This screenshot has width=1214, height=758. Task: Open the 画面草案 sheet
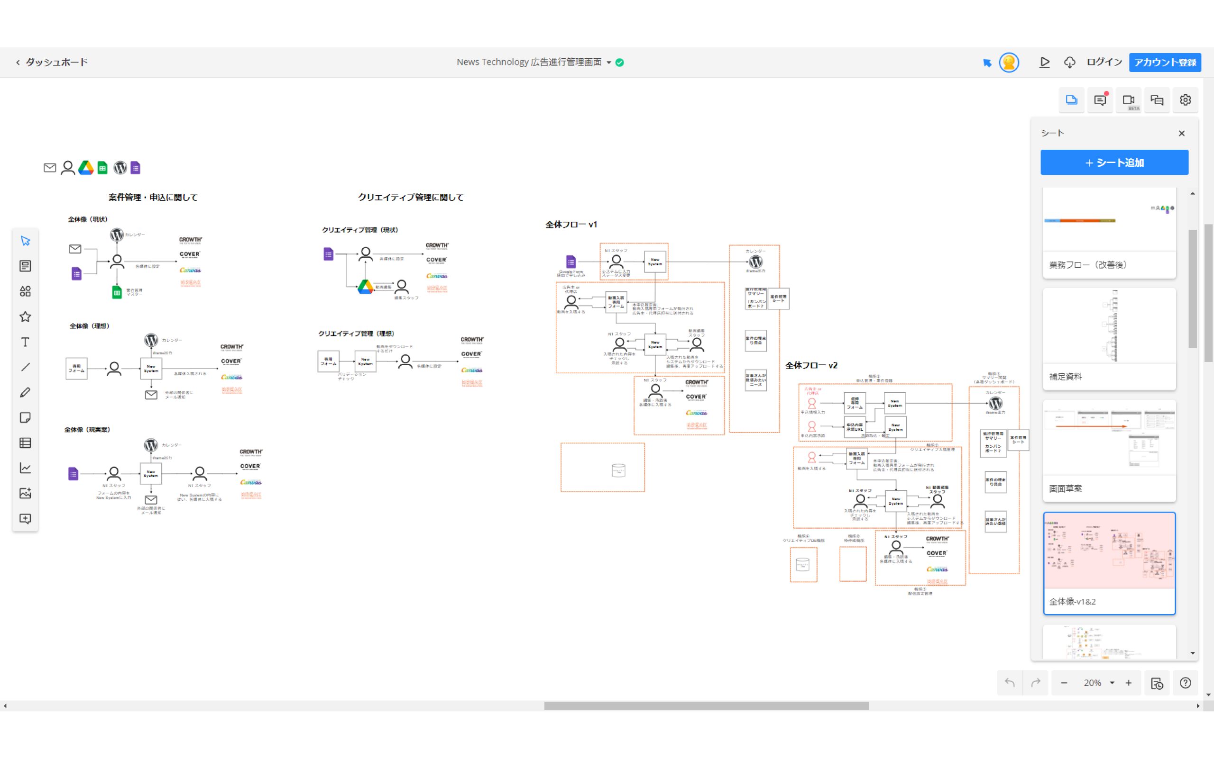[1109, 450]
